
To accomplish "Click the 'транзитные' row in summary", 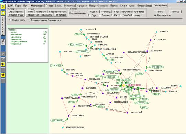I will click(x=29, y=39).
